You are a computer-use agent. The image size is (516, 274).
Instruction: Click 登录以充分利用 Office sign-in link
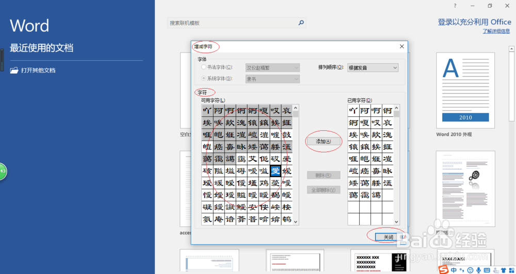tap(474, 22)
